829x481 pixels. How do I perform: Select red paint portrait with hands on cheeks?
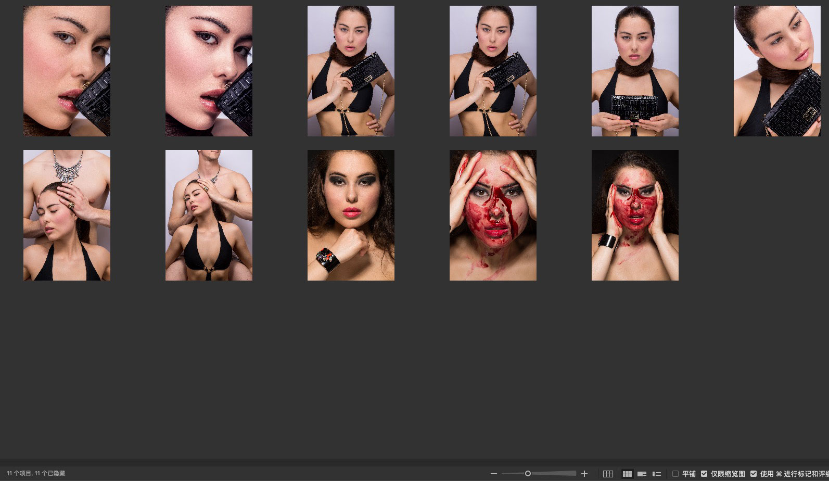[x=635, y=215]
